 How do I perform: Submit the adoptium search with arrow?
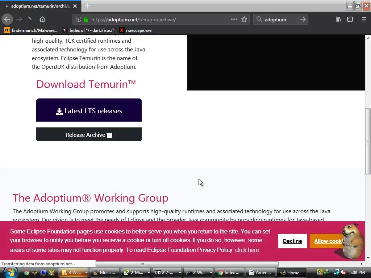point(303,20)
